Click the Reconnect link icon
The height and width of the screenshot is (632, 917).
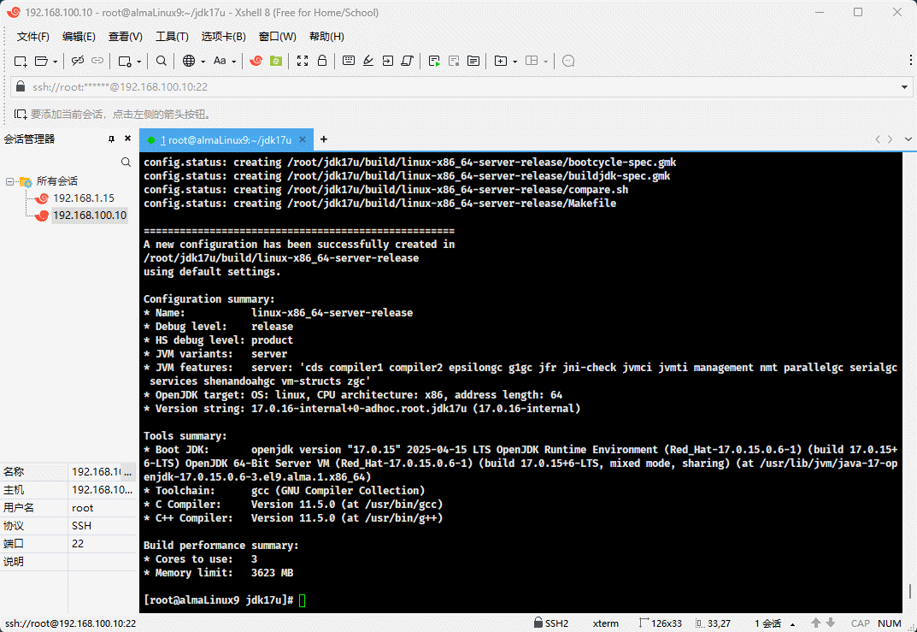coord(97,61)
